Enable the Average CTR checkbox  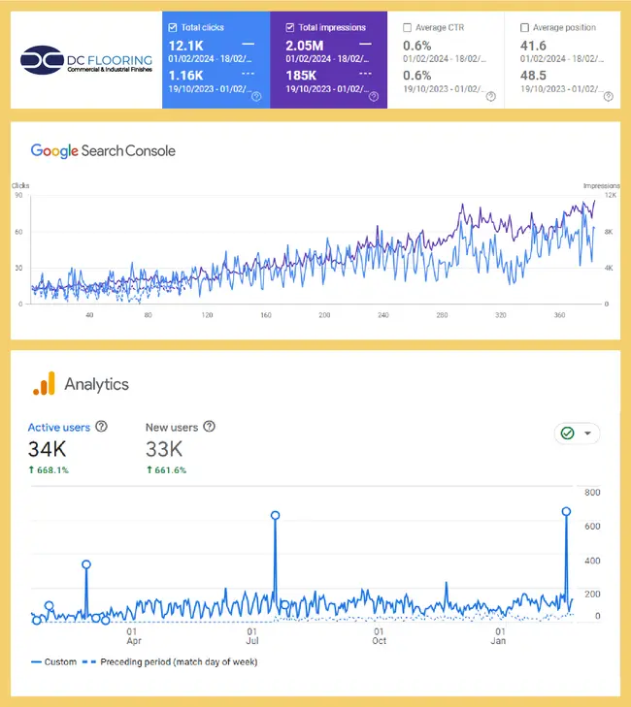[x=407, y=27]
